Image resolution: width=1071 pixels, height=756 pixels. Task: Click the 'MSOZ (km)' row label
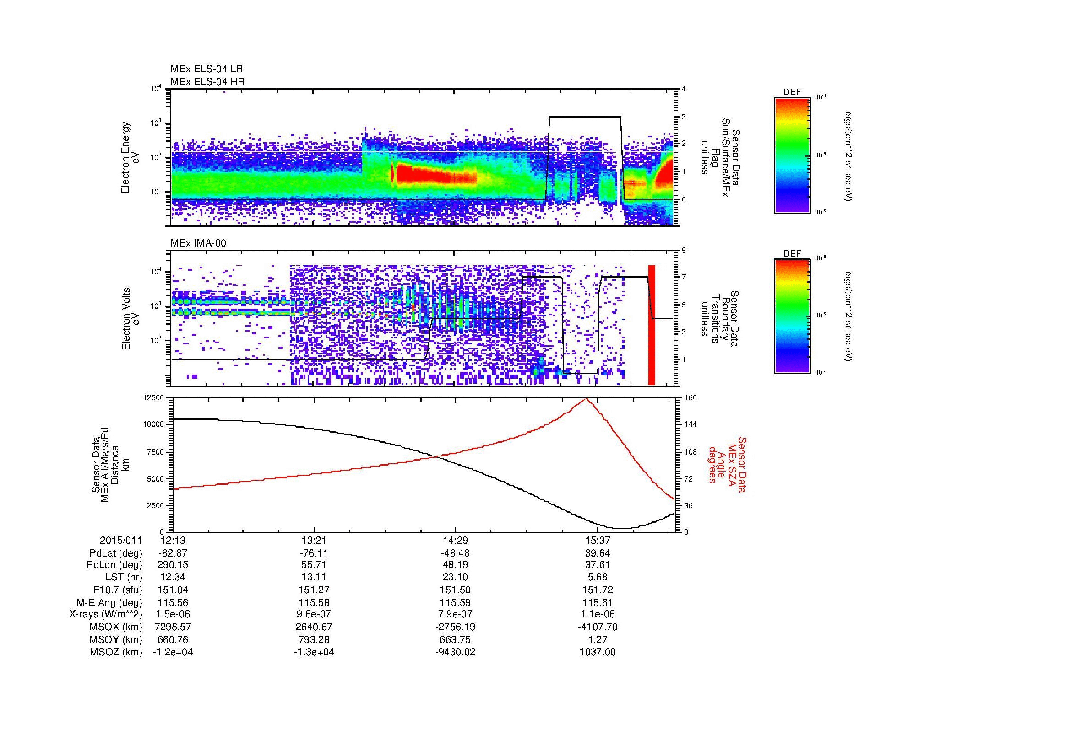click(116, 652)
